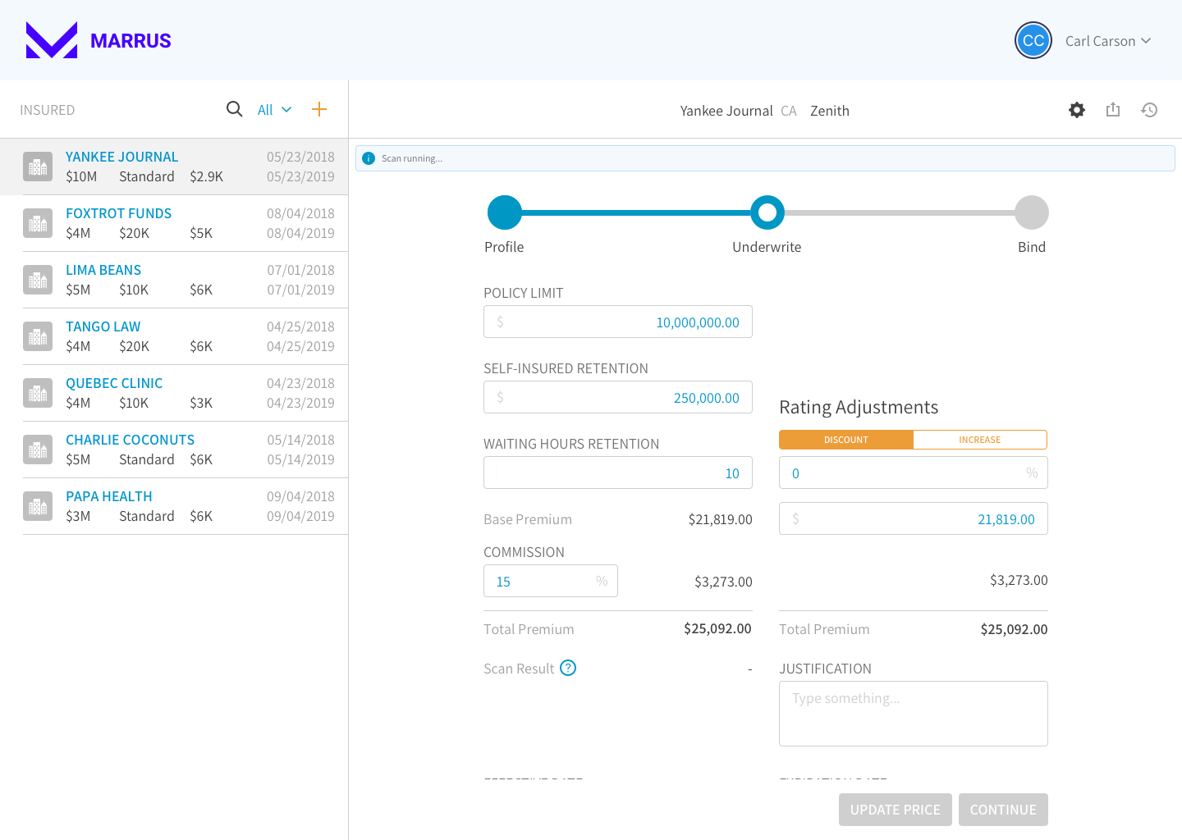
Task: Click the INSURED panel heading
Action: click(48, 110)
